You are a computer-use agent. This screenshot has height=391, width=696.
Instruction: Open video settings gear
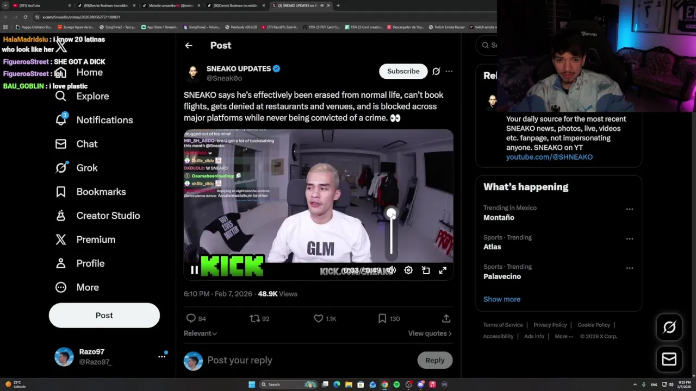408,270
